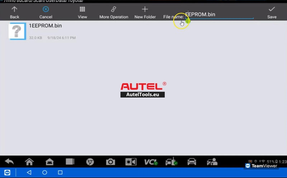Open the Chrome browser from bottom bar
The width and height of the screenshot is (287, 178).
90,162
